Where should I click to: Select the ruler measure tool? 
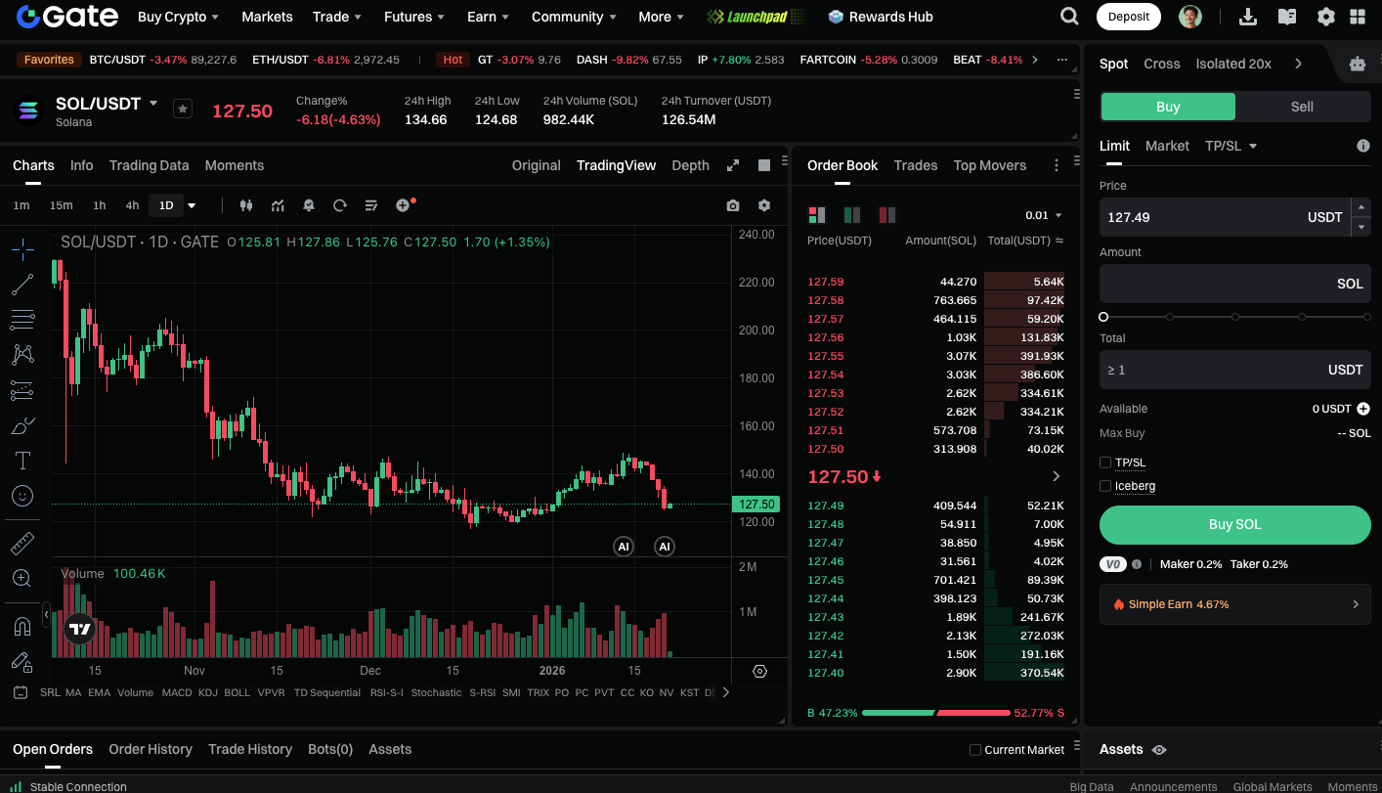(x=22, y=543)
